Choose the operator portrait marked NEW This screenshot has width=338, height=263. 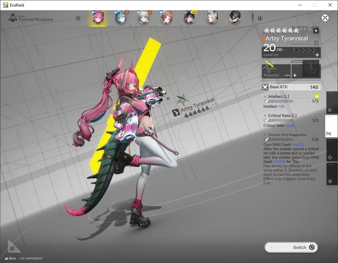pos(189,17)
